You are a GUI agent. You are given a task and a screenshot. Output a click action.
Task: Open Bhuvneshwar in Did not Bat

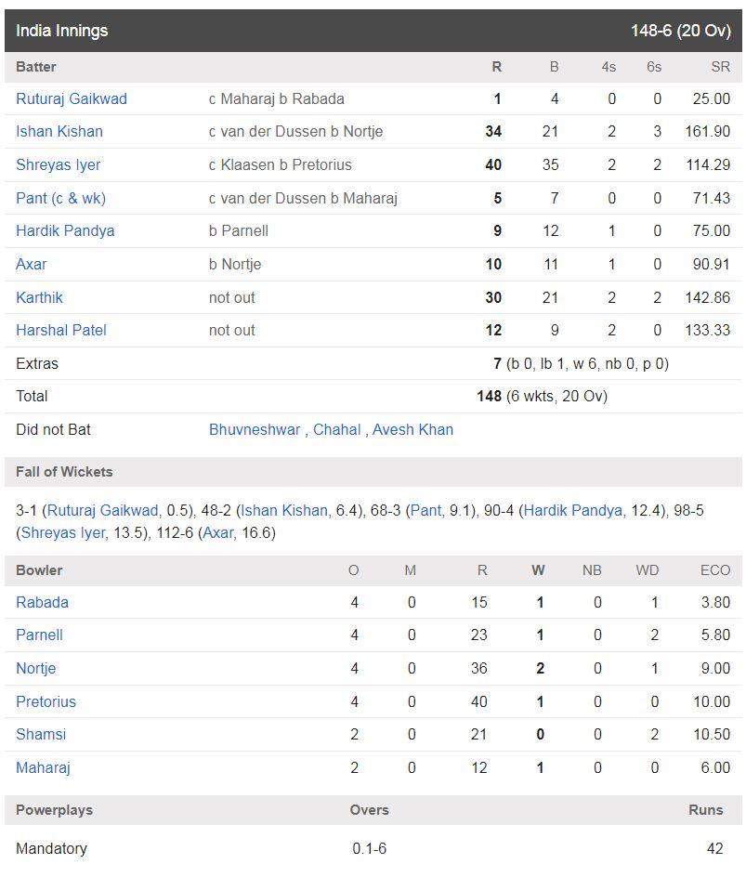point(255,429)
